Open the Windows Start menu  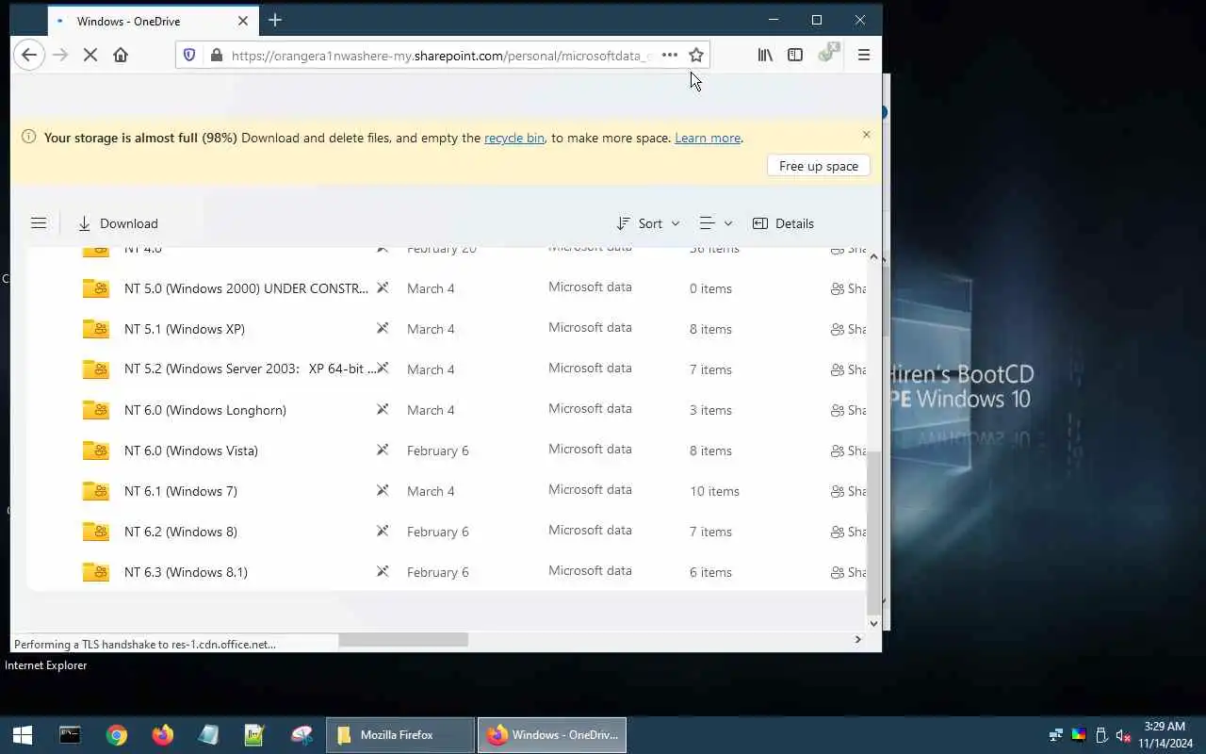point(23,735)
